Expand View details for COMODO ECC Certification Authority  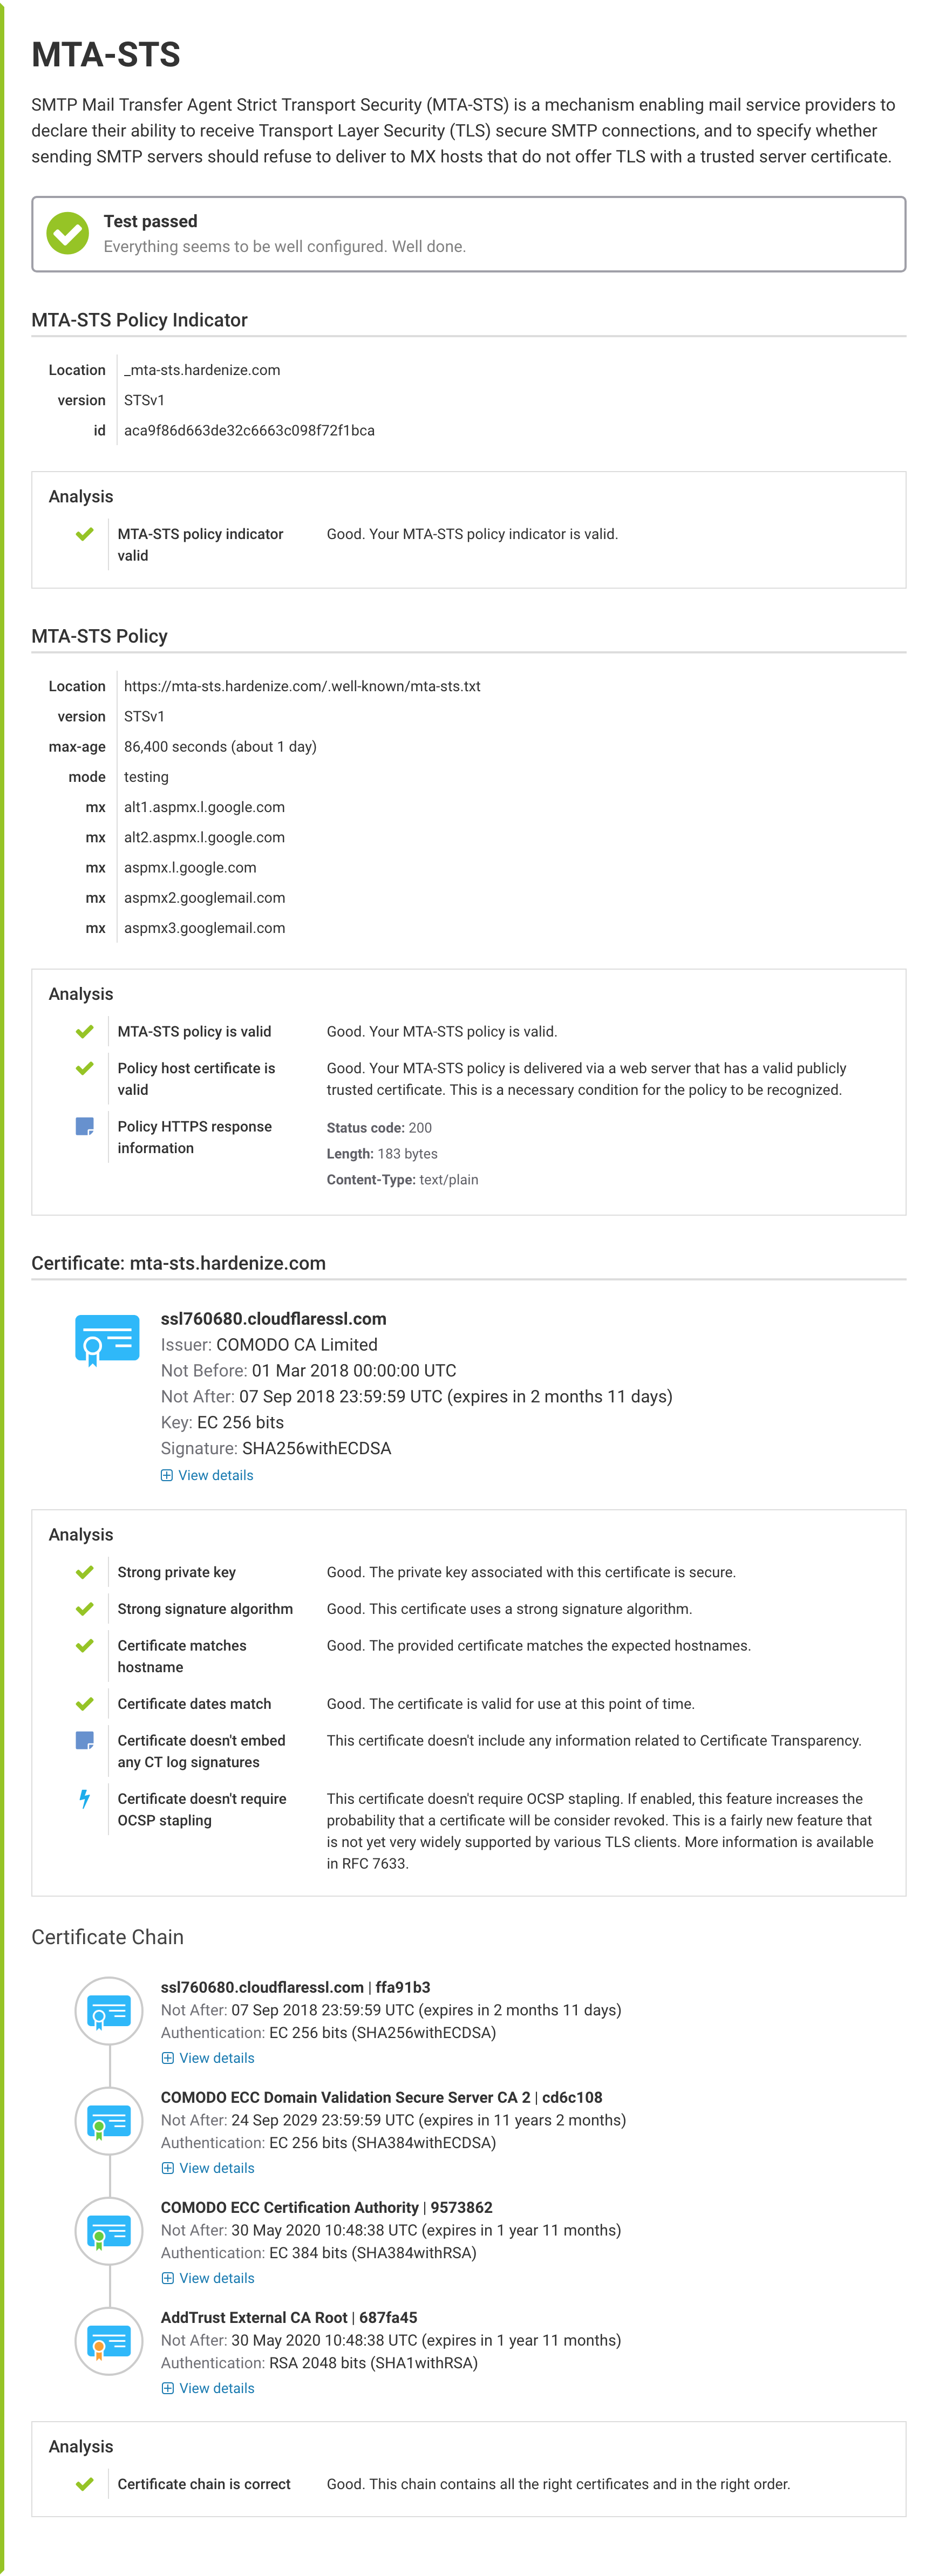pos(208,2278)
